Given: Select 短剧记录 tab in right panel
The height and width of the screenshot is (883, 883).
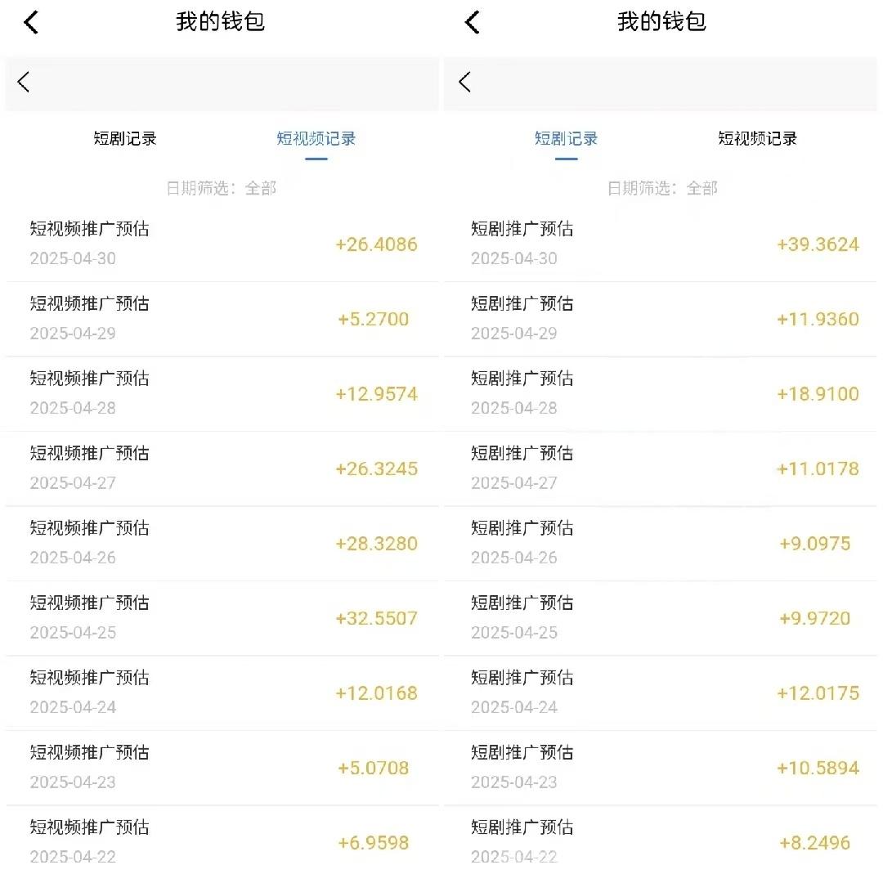Looking at the screenshot, I should [x=566, y=138].
